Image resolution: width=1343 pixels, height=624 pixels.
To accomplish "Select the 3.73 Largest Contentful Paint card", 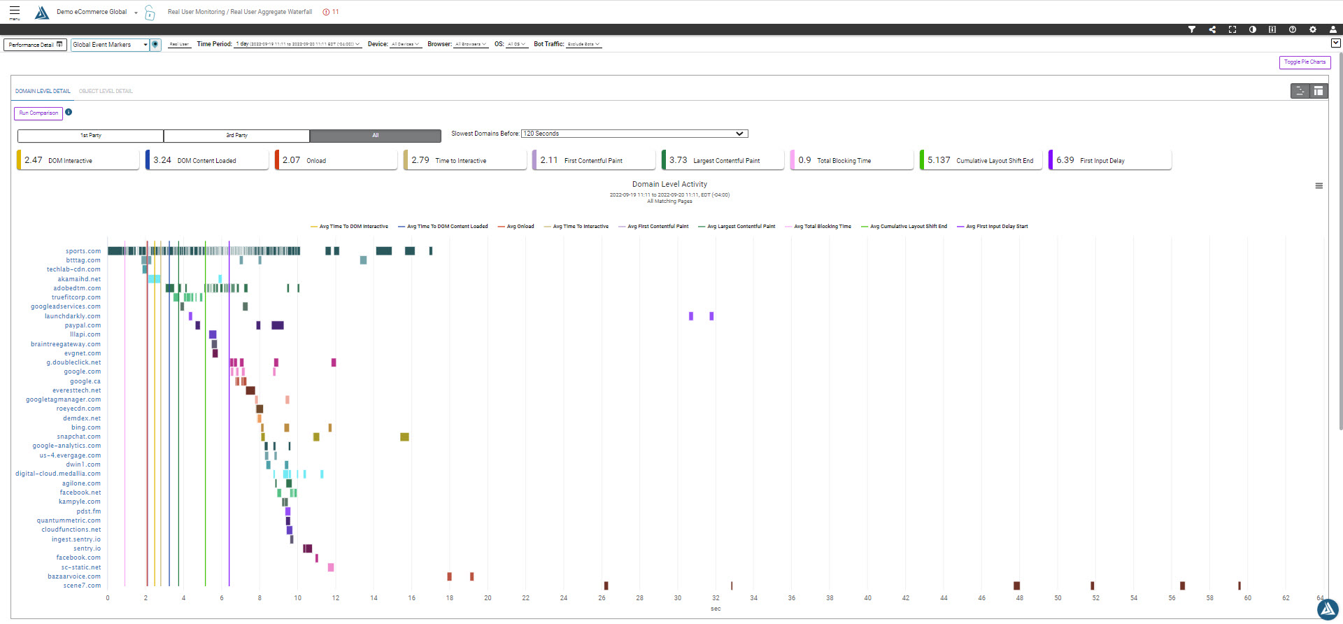I will [x=723, y=160].
